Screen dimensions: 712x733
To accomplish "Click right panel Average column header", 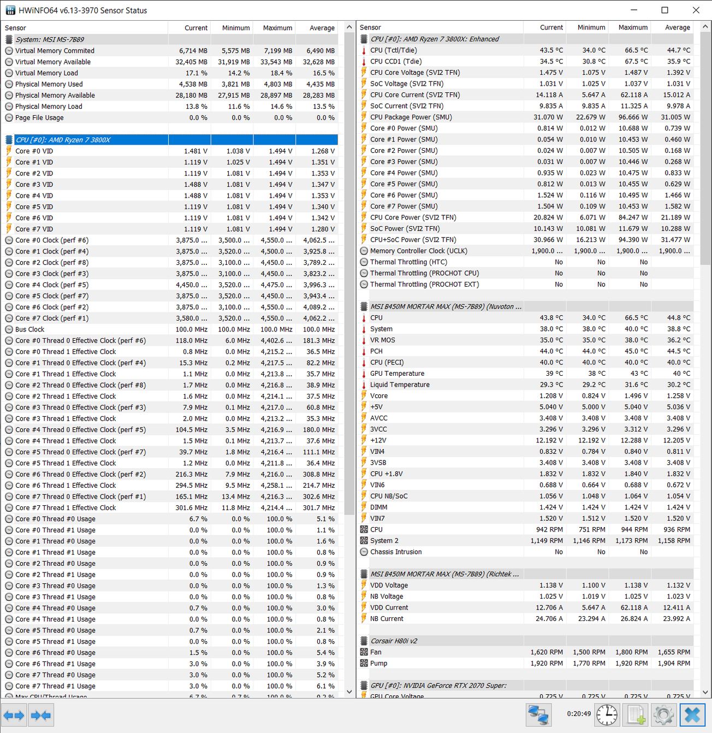I will pyautogui.click(x=672, y=27).
